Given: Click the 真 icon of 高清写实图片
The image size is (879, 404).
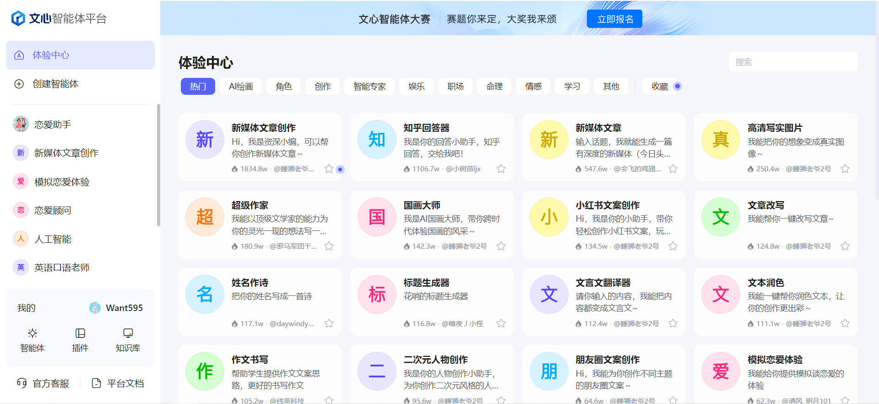Looking at the screenshot, I should click(x=721, y=139).
